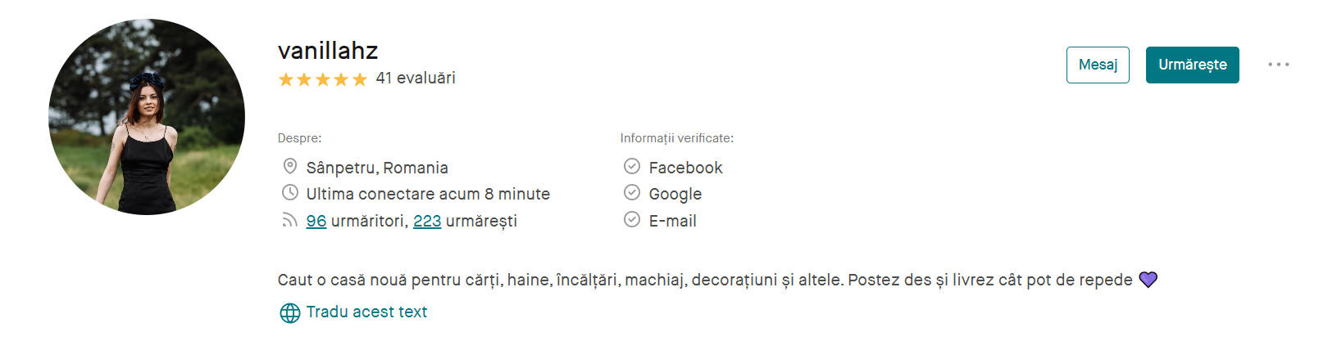Click the globe translate icon
Image resolution: width=1337 pixels, height=341 pixels.
(290, 312)
